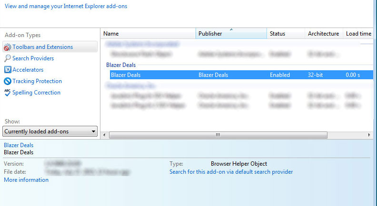The width and height of the screenshot is (377, 206).
Task: Click the horizontal scrollbar right arrow
Action: 369,135
